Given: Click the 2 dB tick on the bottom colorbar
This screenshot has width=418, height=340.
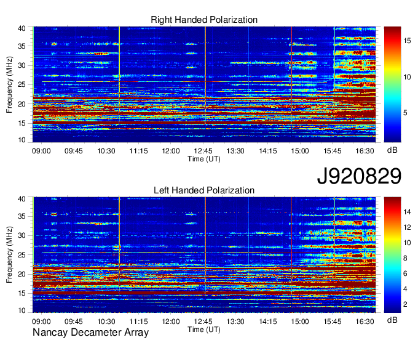Looking at the screenshot, I should coord(405,304).
